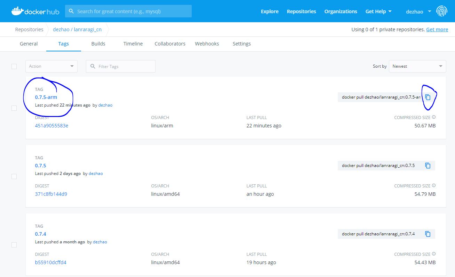Click the docker pull command text for 0.7.4

pyautogui.click(x=378, y=234)
